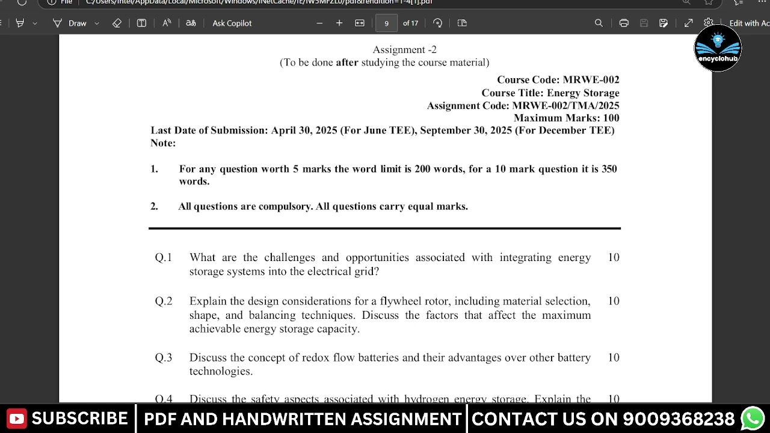Click the 'Q.3' question label
This screenshot has width=770, height=433.
tap(164, 357)
